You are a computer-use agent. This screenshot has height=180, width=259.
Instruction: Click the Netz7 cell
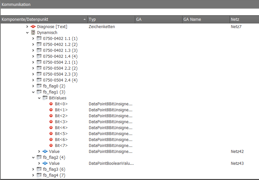click(236, 26)
